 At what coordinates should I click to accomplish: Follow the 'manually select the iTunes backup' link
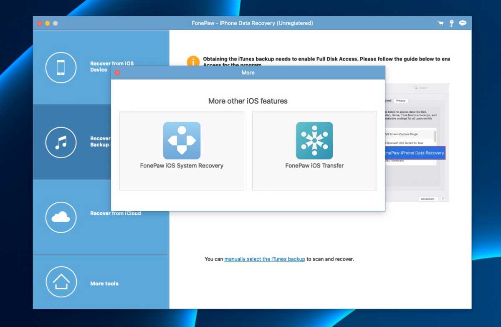point(265,259)
